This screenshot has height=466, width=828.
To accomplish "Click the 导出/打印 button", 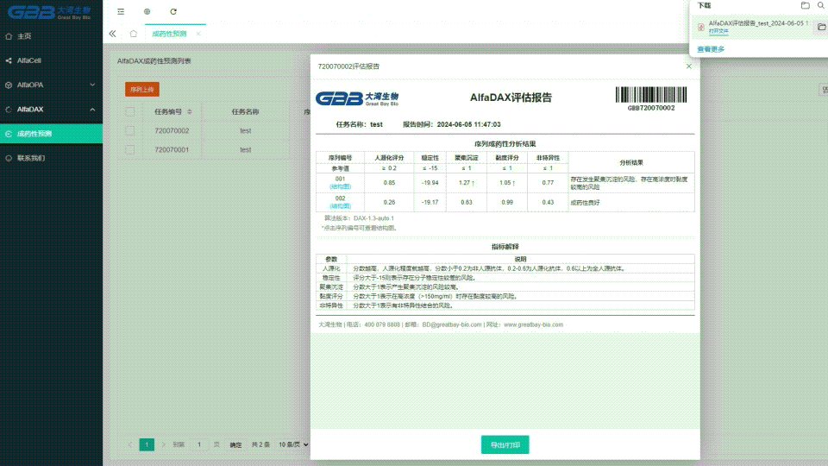I will pos(505,445).
